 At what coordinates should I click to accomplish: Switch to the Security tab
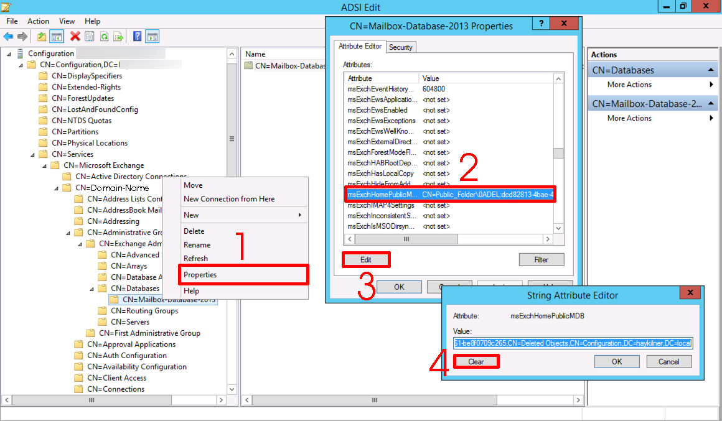tap(401, 47)
